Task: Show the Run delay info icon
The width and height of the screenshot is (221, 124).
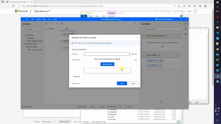Action: tap(131, 106)
